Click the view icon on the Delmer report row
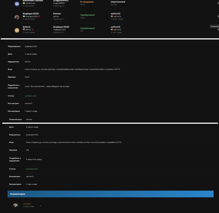Image resolution: width=219 pixels, height=213 pixels. click(218, 30)
